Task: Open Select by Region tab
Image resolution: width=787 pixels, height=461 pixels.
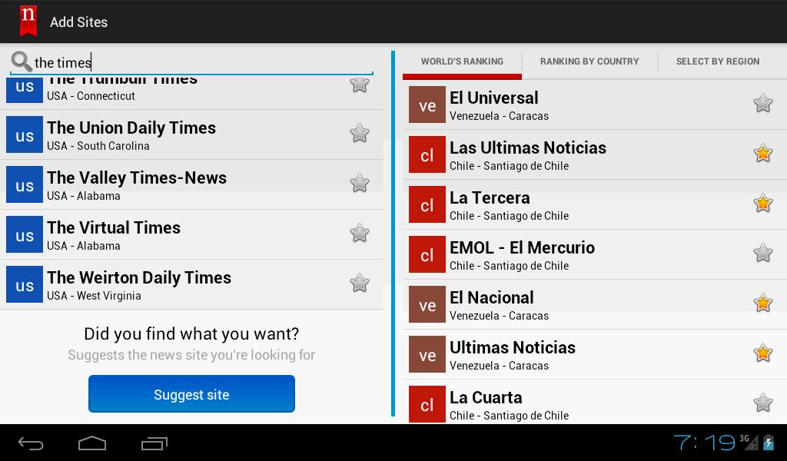Action: click(x=718, y=61)
